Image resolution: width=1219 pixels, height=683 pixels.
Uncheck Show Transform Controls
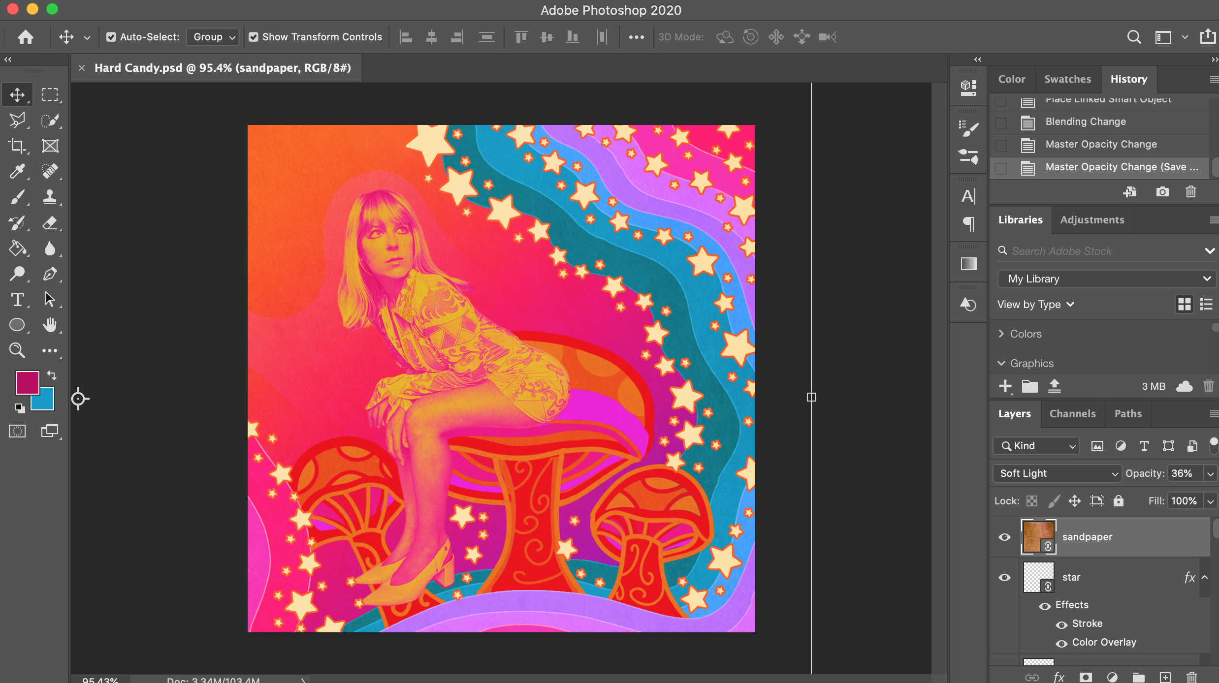click(x=254, y=37)
